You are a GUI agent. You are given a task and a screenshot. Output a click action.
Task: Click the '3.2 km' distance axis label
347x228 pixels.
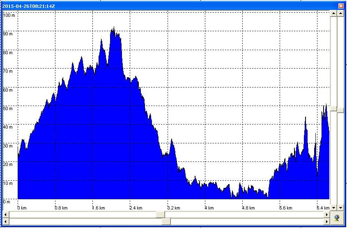[x=174, y=208]
